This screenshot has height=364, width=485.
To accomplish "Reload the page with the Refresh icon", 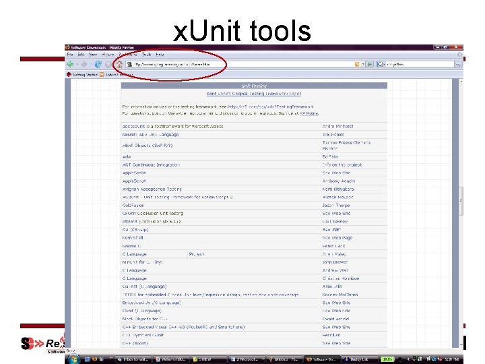I will (98, 65).
